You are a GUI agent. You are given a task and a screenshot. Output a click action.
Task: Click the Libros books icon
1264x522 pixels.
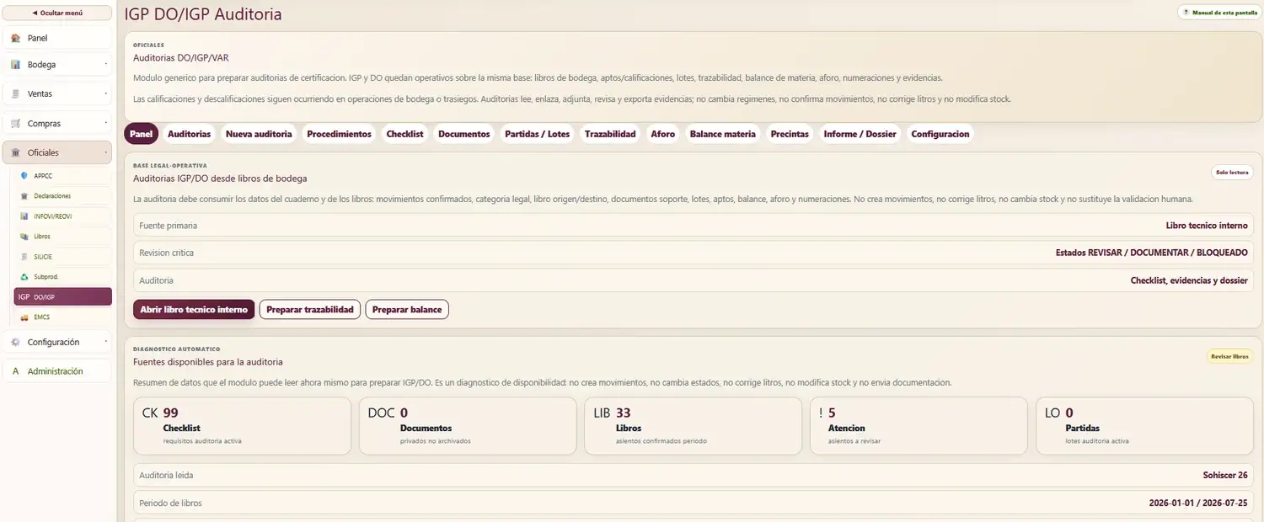(24, 237)
